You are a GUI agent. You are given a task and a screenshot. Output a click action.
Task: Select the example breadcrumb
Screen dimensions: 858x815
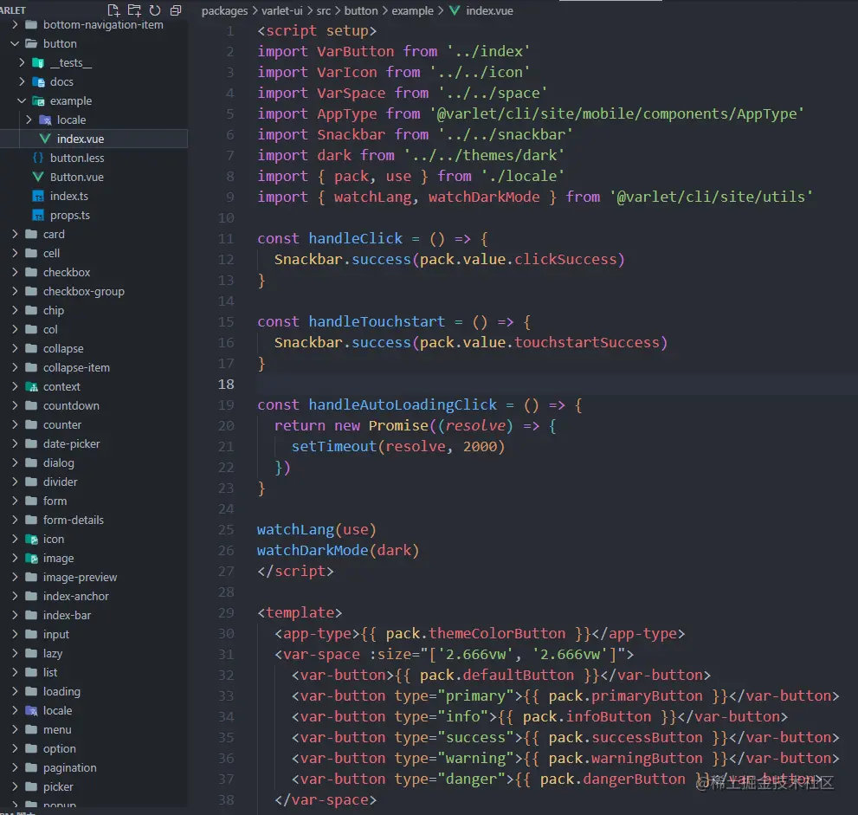[413, 11]
